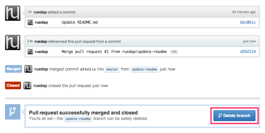Click avatar next to 'merged commit d592214'
This screenshot has width=265, height=133.
(28, 69)
